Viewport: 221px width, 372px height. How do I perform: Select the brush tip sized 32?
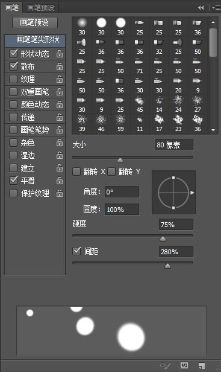pos(159,43)
